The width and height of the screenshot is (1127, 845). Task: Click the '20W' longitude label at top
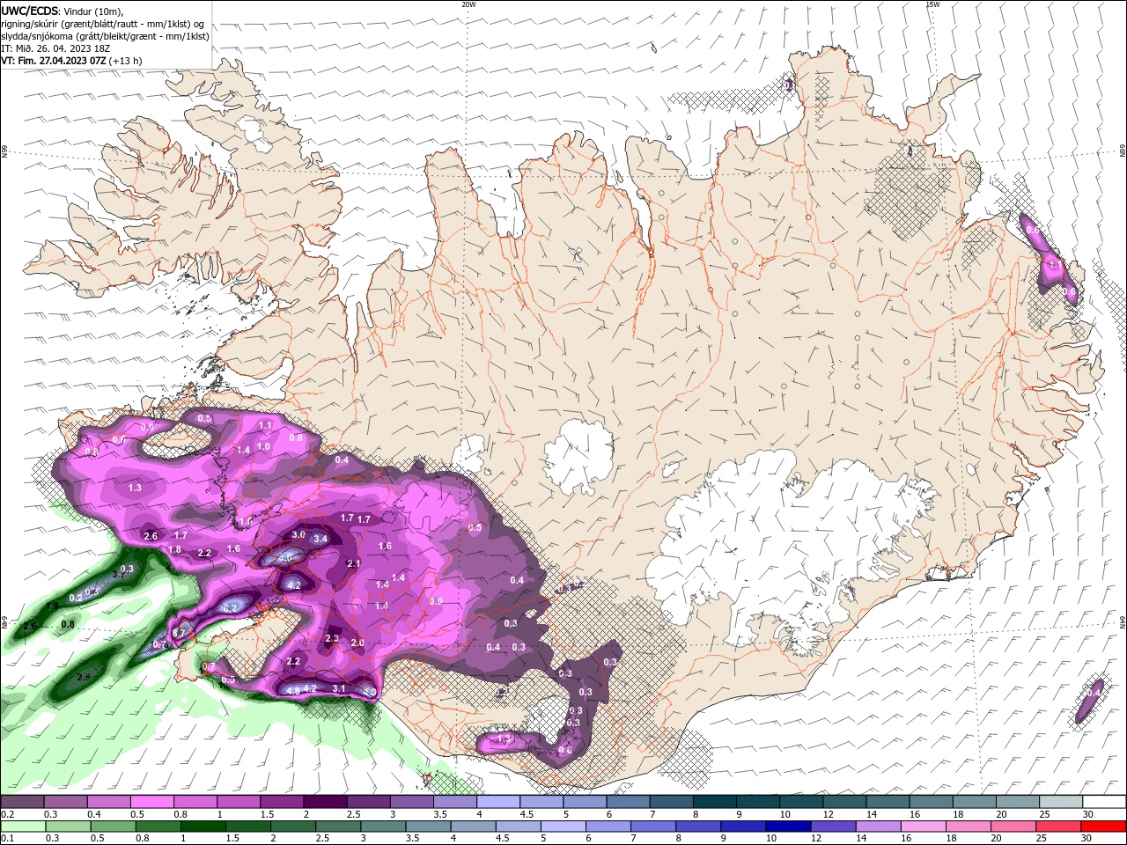468,4
